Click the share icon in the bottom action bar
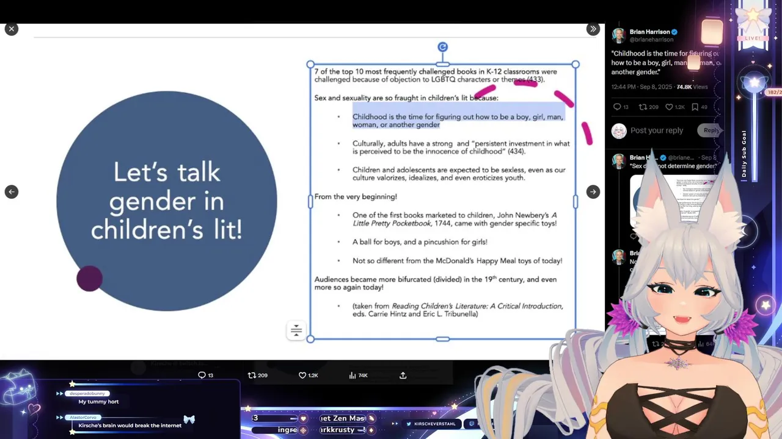Viewport: 782px width, 439px height. click(403, 376)
